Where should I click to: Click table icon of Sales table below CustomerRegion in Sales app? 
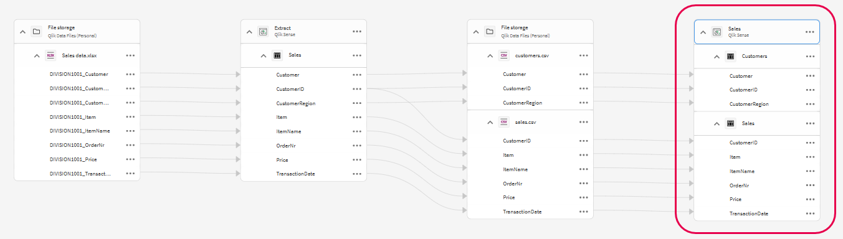pos(731,123)
